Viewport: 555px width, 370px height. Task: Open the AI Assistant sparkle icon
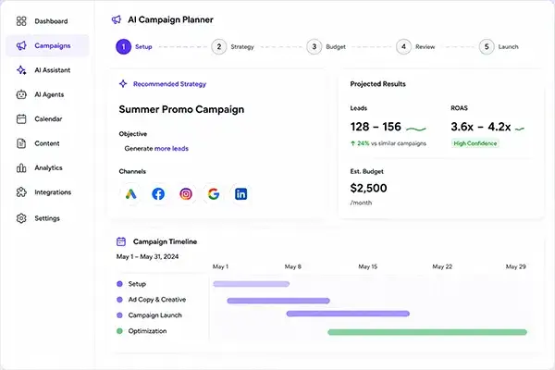(x=21, y=70)
